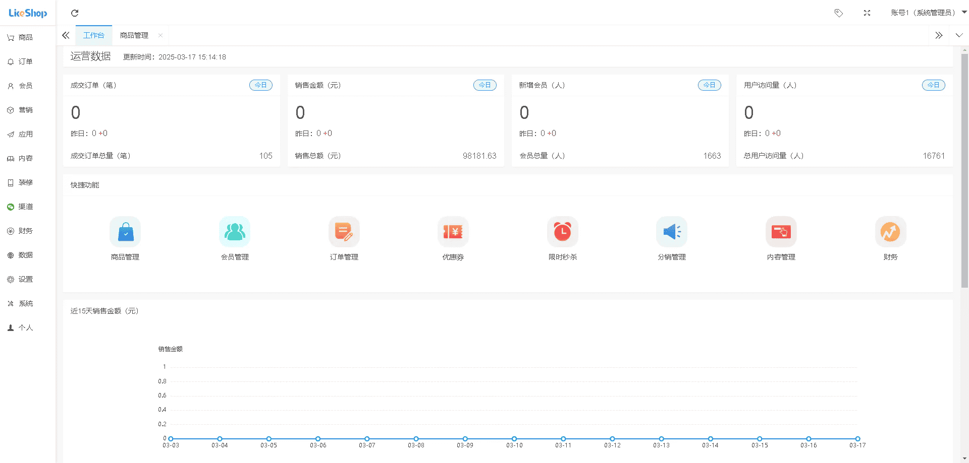Open the 财务 chart shortcut icon
The height and width of the screenshot is (463, 969).
click(x=890, y=232)
